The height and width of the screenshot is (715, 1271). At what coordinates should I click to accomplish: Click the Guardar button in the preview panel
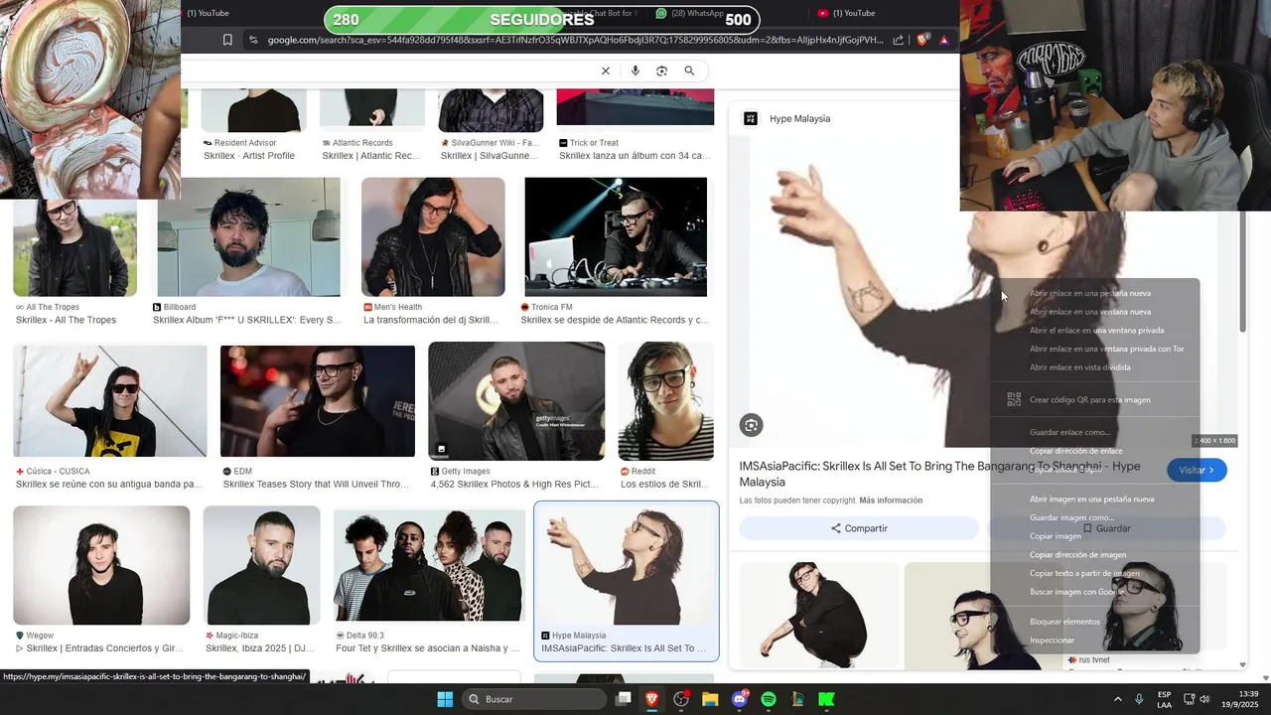[x=1107, y=528]
